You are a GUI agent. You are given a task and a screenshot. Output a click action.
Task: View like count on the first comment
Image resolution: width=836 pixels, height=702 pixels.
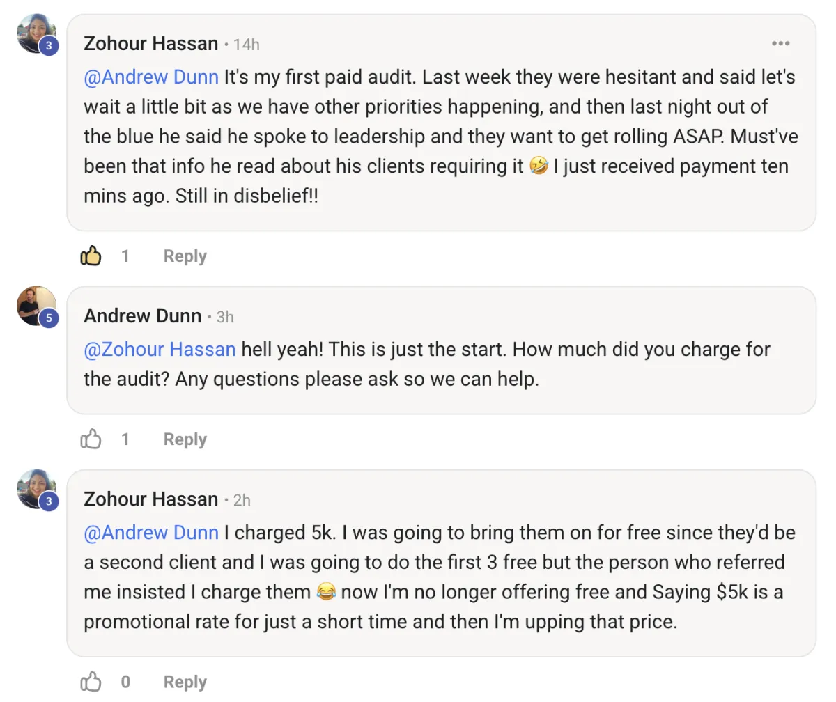pyautogui.click(x=125, y=256)
